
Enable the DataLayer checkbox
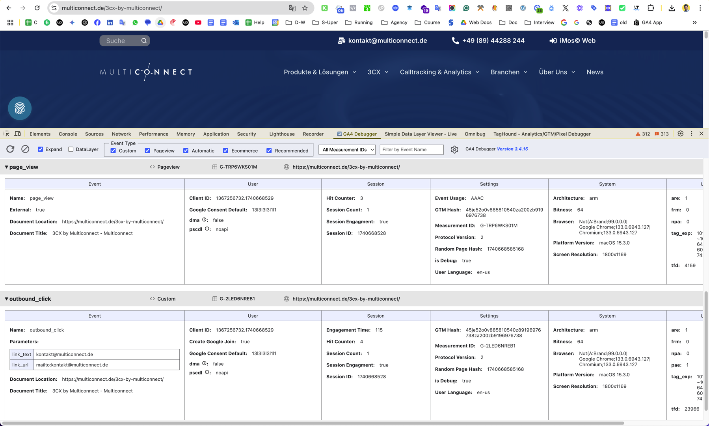(x=71, y=149)
